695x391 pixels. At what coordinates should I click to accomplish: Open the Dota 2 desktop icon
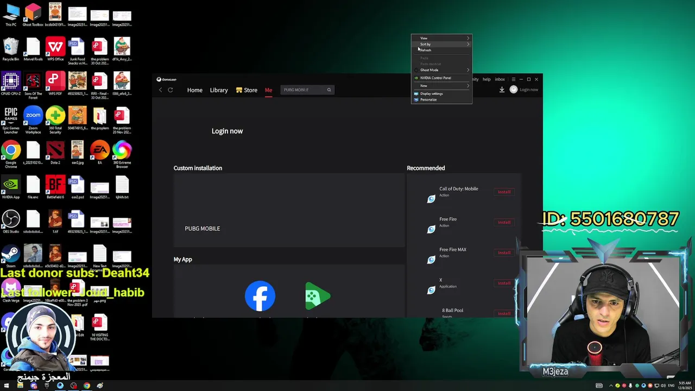[55, 153]
